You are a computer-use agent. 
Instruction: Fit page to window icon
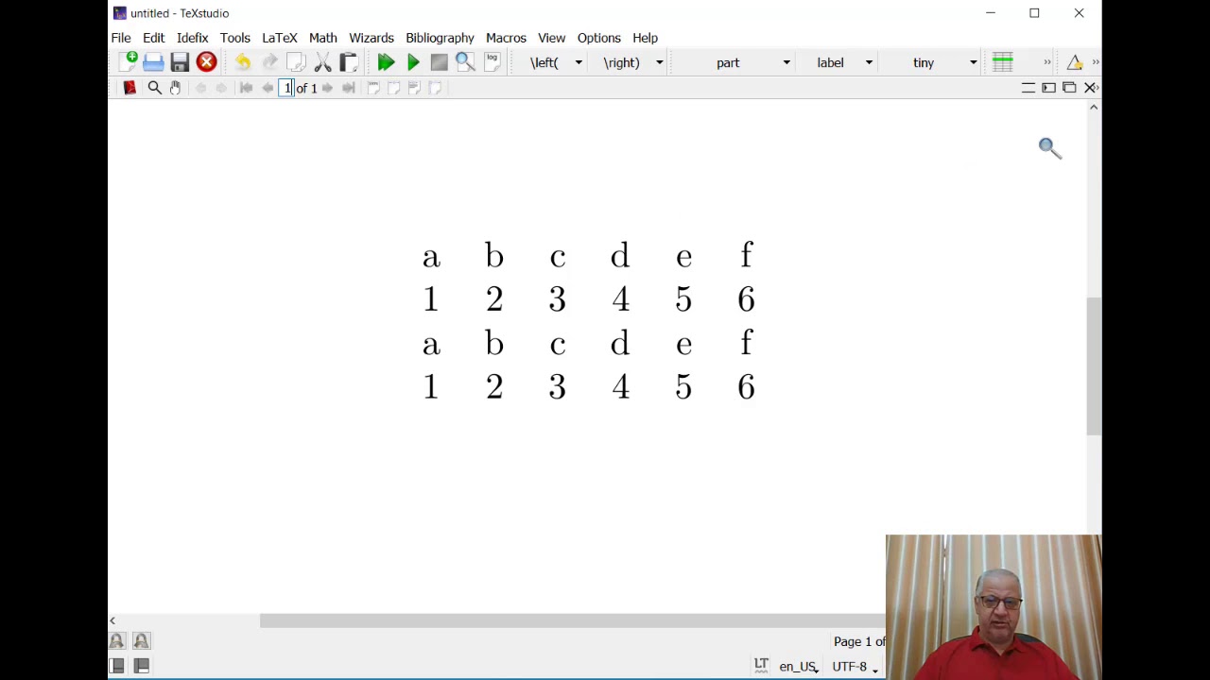pos(436,88)
